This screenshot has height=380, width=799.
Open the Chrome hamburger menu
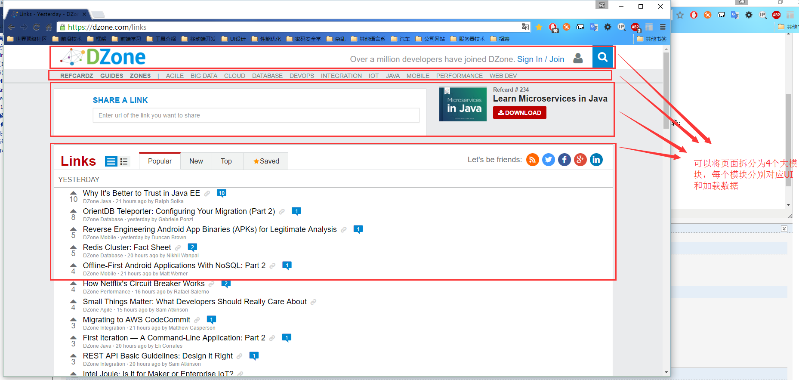coord(663,27)
